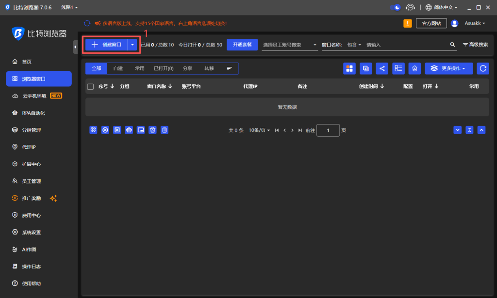The image size is (497, 298).
Task: Open the recycle bin icon in the toolbar
Action: [x=414, y=68]
